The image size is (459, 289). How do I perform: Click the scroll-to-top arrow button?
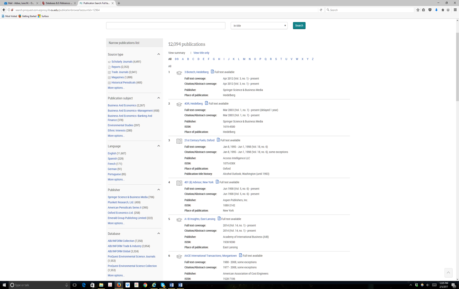pos(448,273)
